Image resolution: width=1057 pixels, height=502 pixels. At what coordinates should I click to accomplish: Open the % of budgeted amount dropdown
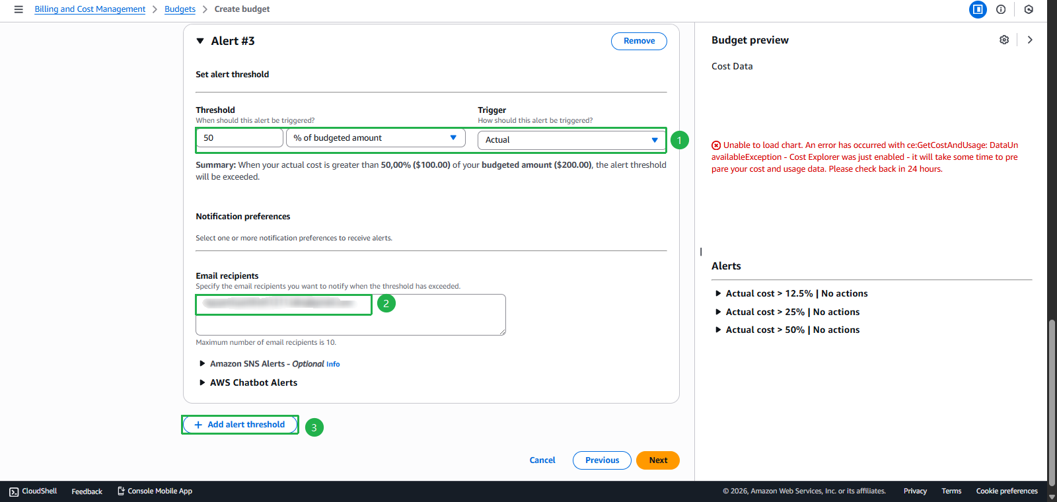tap(375, 138)
